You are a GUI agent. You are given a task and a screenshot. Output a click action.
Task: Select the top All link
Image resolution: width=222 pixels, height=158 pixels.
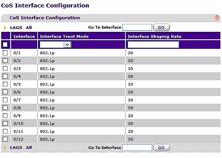point(29,27)
